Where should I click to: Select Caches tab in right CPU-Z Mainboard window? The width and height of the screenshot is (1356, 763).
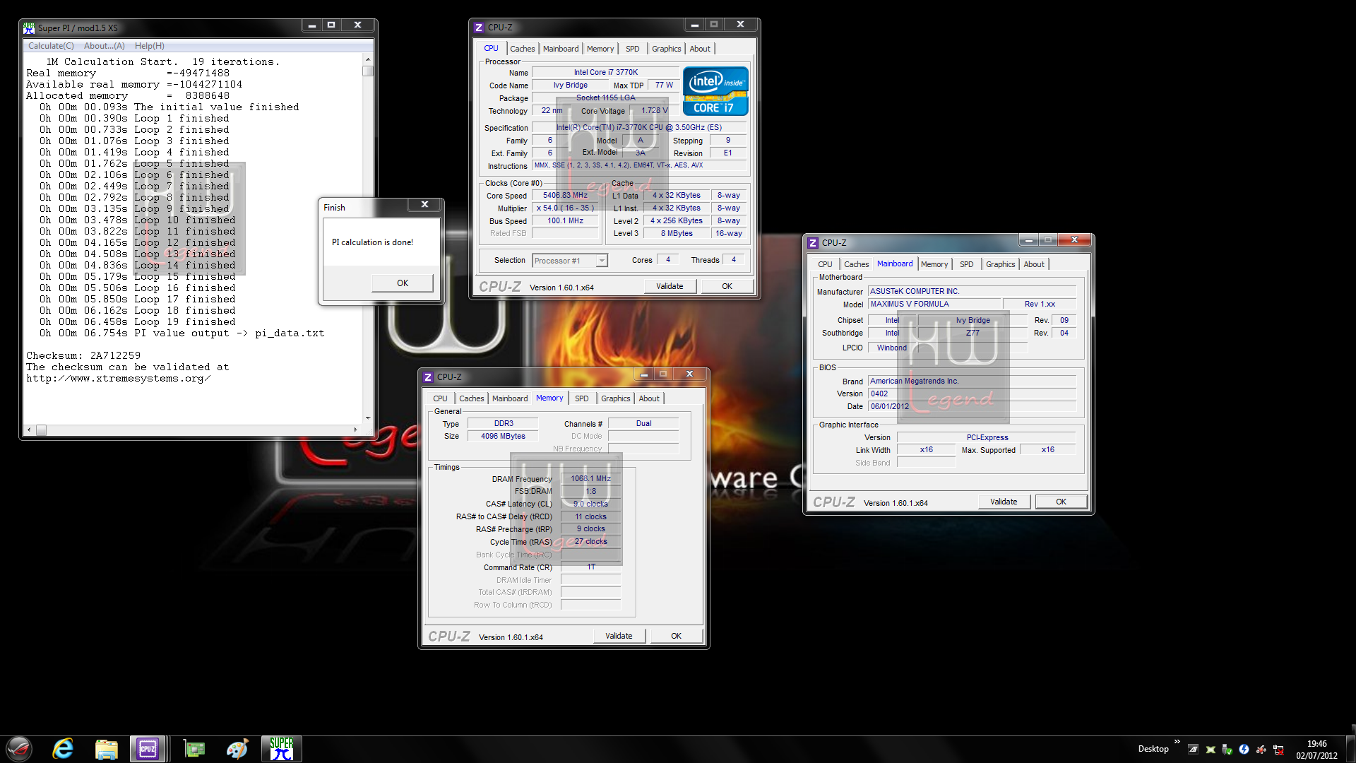point(857,264)
